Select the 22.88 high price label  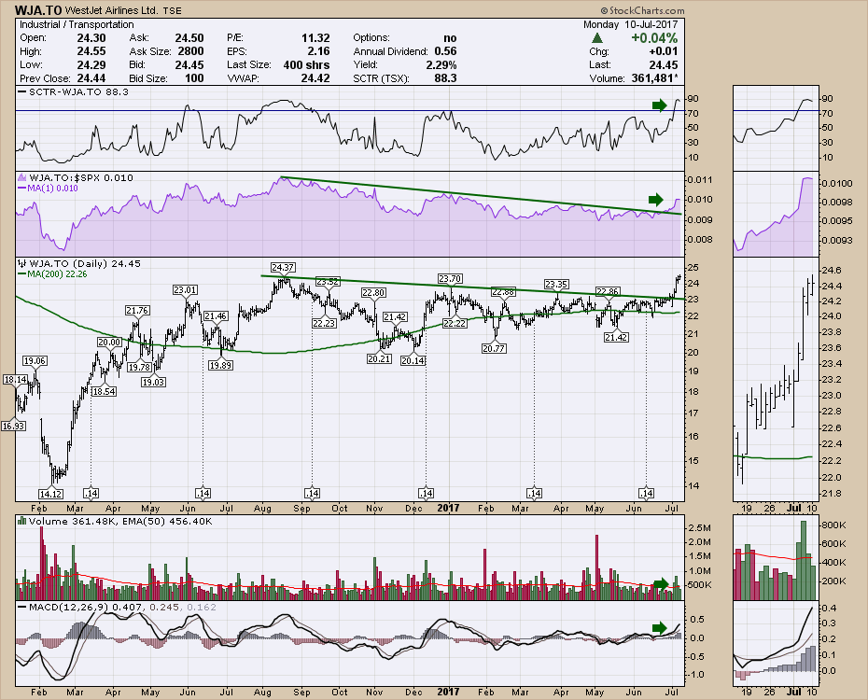pyautogui.click(x=503, y=291)
